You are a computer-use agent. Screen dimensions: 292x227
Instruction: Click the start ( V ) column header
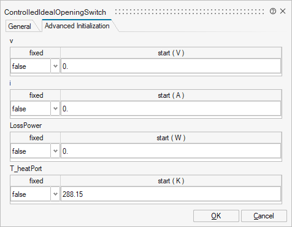pos(171,53)
